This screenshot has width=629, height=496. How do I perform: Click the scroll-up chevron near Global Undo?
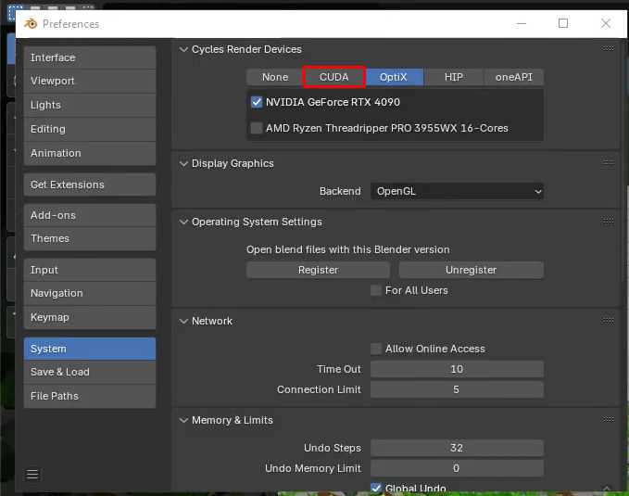[607, 489]
